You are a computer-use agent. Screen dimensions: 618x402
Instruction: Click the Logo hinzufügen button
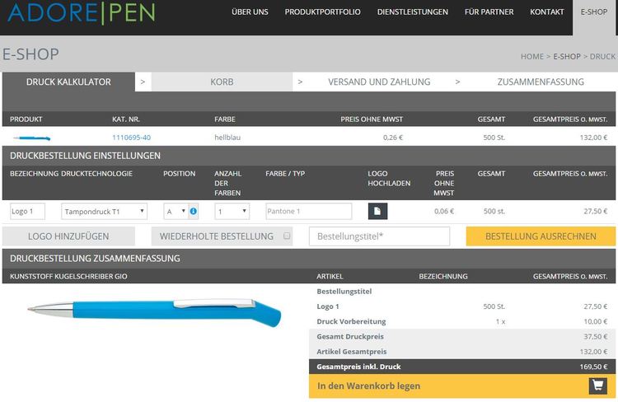pyautogui.click(x=68, y=236)
